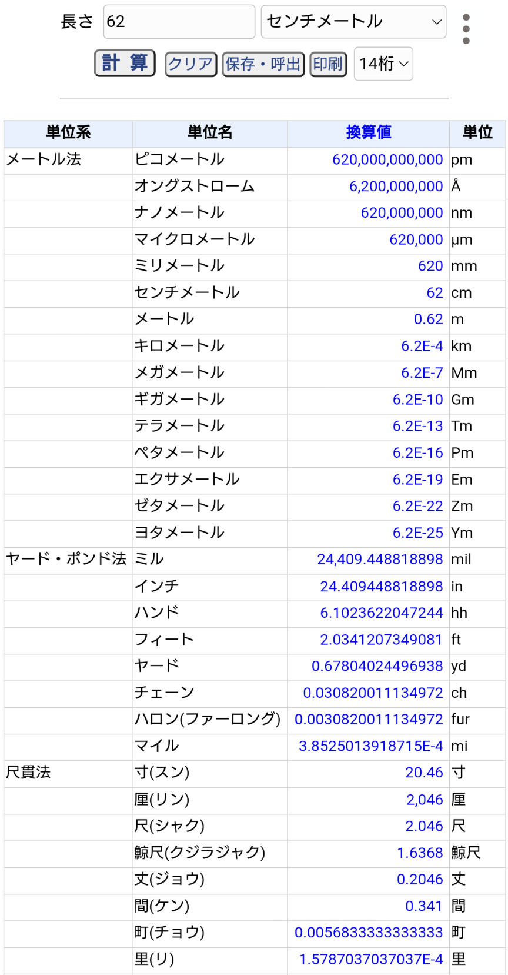Sort by the 換算値 column header
508x975 pixels.
point(368,132)
